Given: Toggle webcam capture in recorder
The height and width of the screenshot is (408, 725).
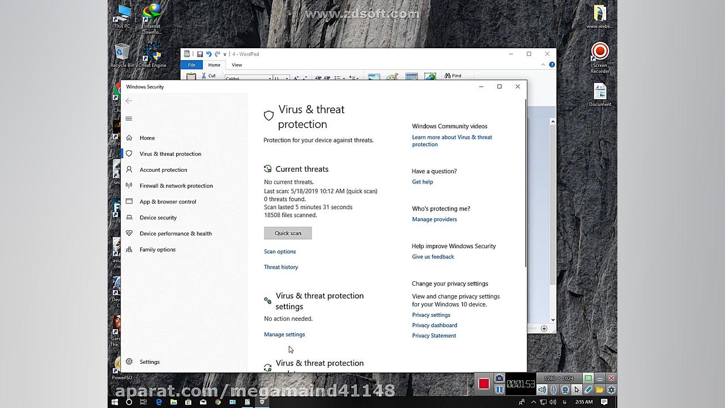Looking at the screenshot, I should pyautogui.click(x=565, y=390).
